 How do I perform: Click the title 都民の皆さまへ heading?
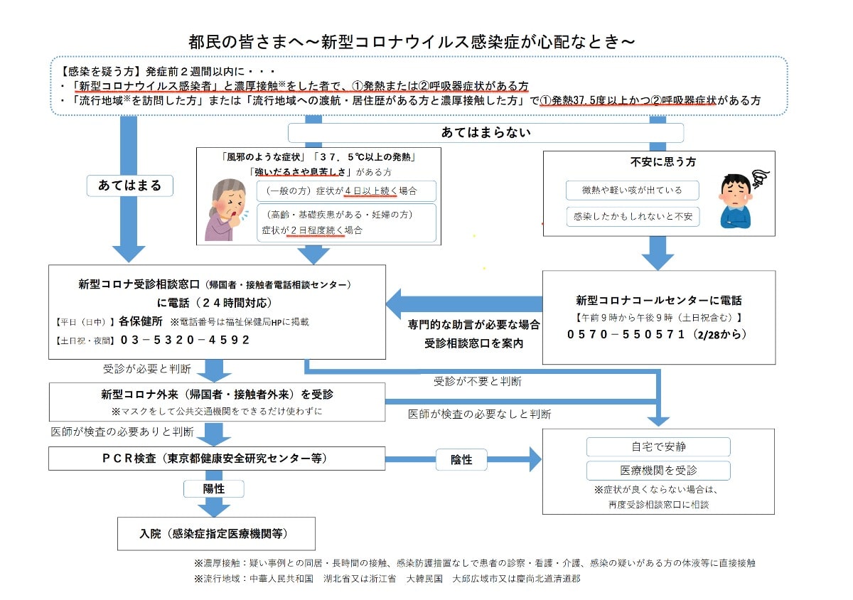(x=412, y=41)
